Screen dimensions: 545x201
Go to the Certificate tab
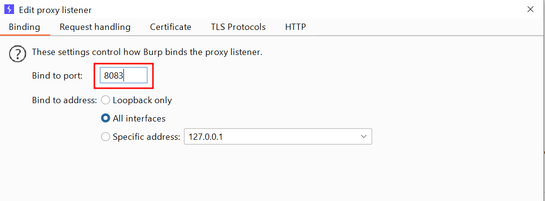[x=170, y=27]
